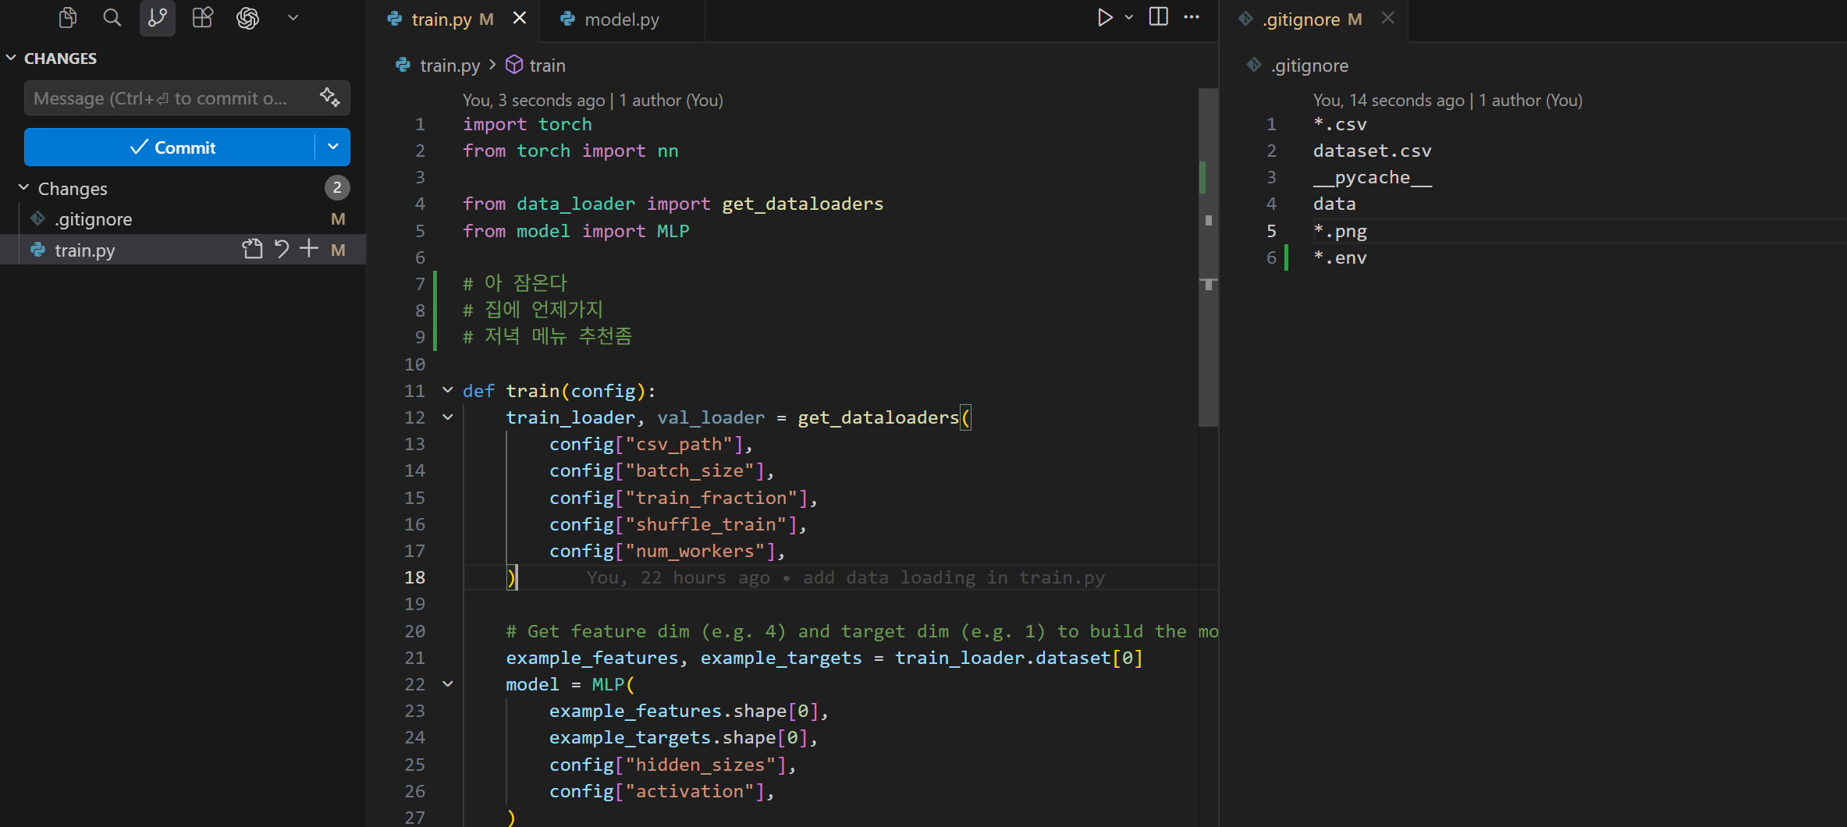
Task: Select the Source Control icon
Action: pyautogui.click(x=157, y=18)
